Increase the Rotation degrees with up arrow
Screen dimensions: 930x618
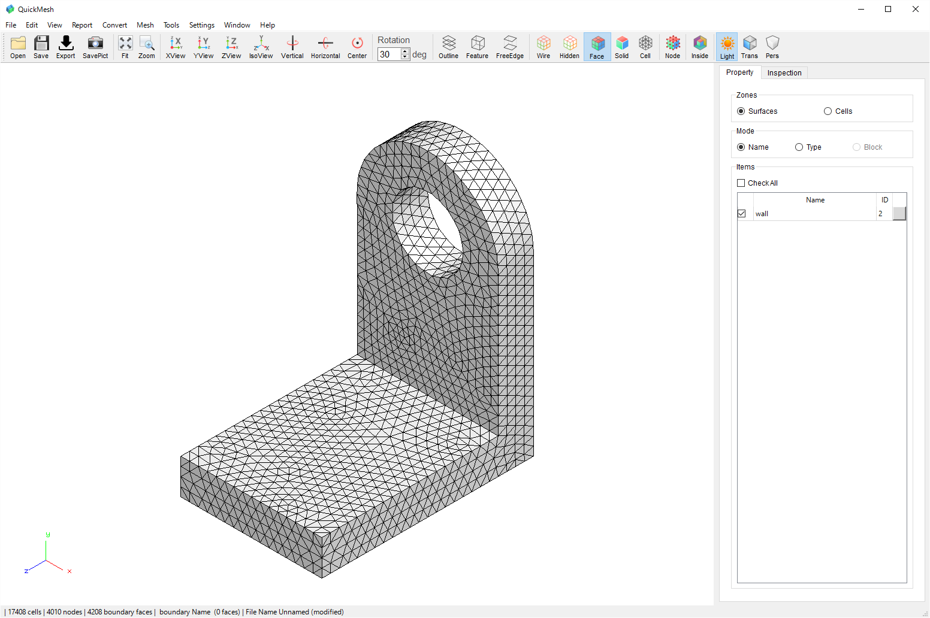pos(406,51)
